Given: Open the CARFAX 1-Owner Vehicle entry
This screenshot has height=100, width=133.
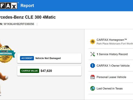Looking at the screenshot, I should 113,66.
